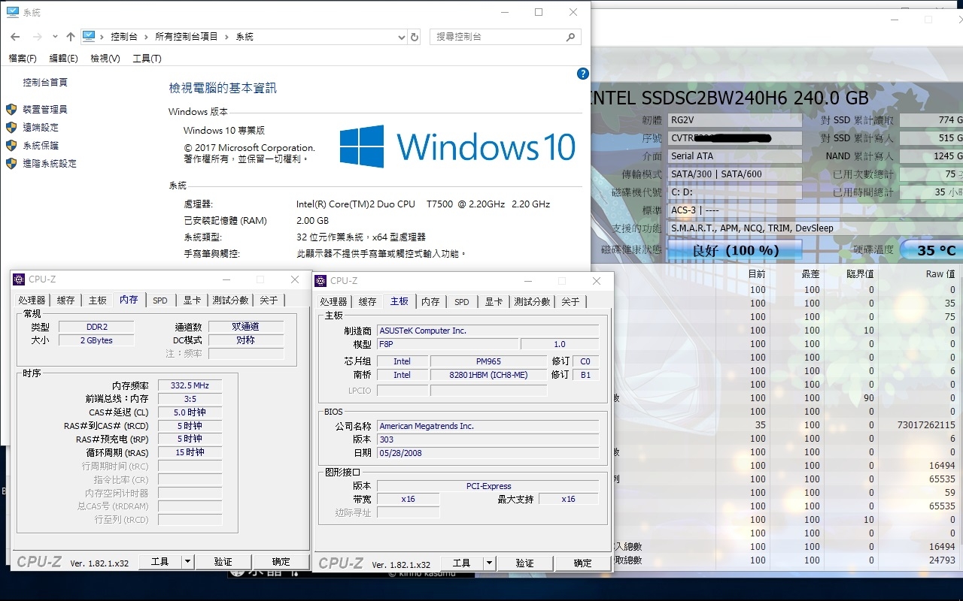The height and width of the screenshot is (601, 963).
Task: Click right CPU-Z title bar icon
Action: (x=320, y=280)
